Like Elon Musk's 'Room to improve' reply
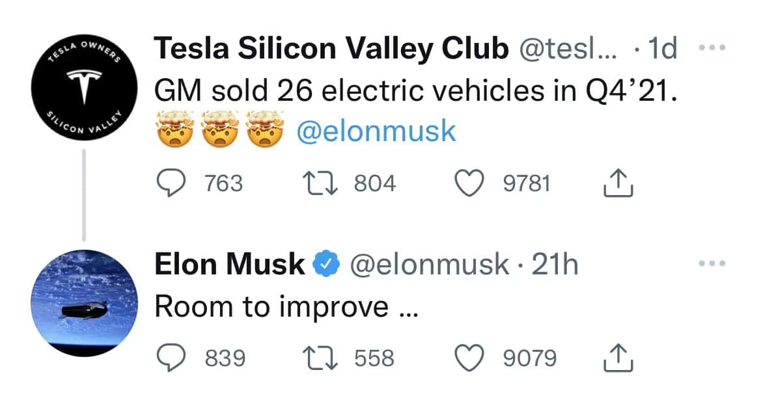This screenshot has height=396, width=761. pyautogui.click(x=469, y=358)
